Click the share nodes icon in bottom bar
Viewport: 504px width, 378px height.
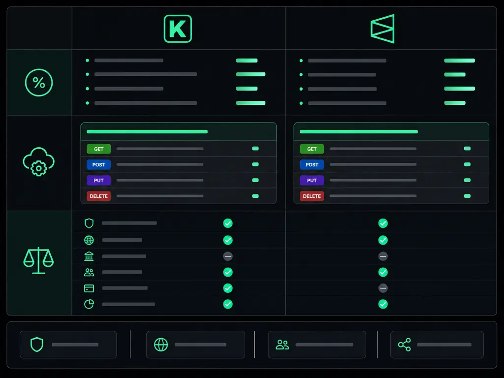[x=405, y=345]
